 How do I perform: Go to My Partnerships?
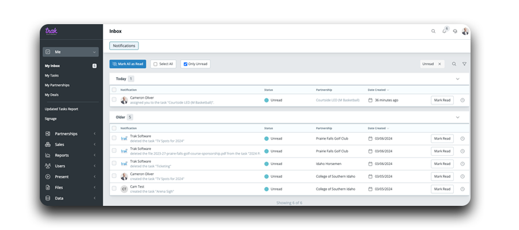pos(57,85)
